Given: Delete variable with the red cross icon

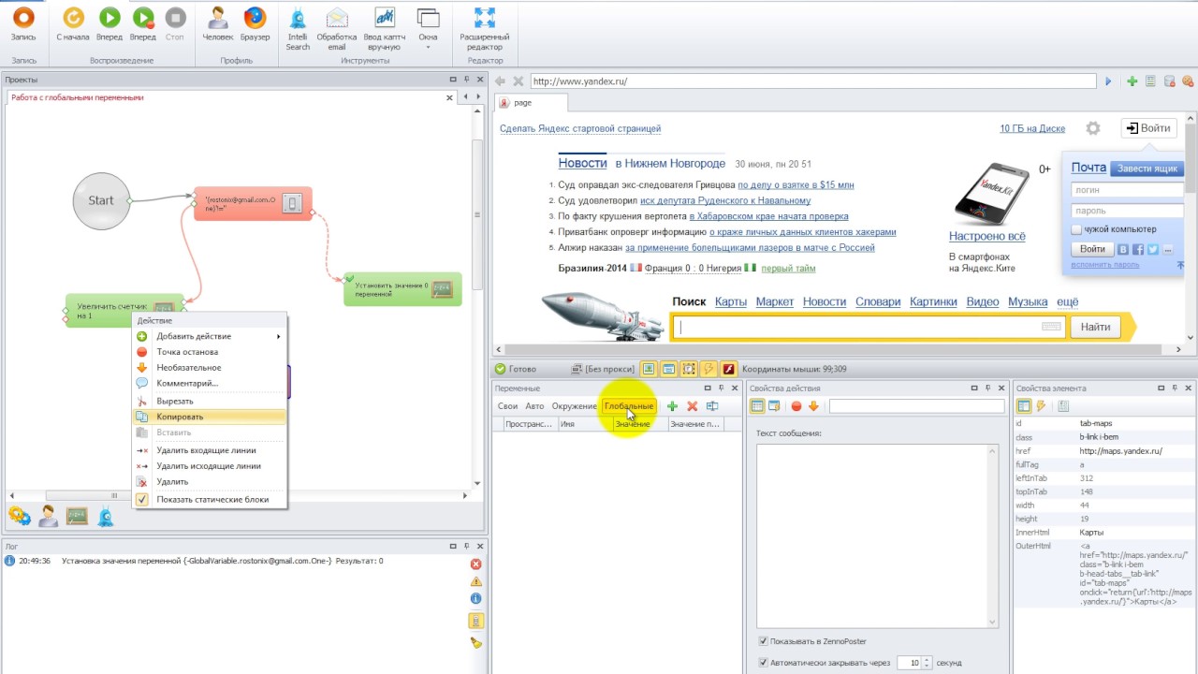Looking at the screenshot, I should (693, 406).
